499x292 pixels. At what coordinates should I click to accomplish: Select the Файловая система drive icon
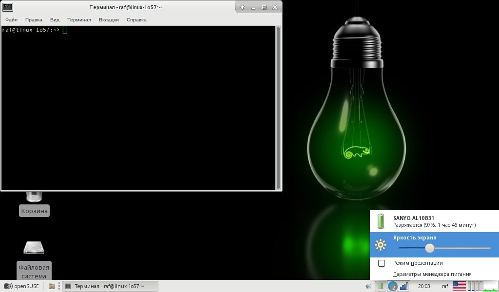tap(34, 248)
